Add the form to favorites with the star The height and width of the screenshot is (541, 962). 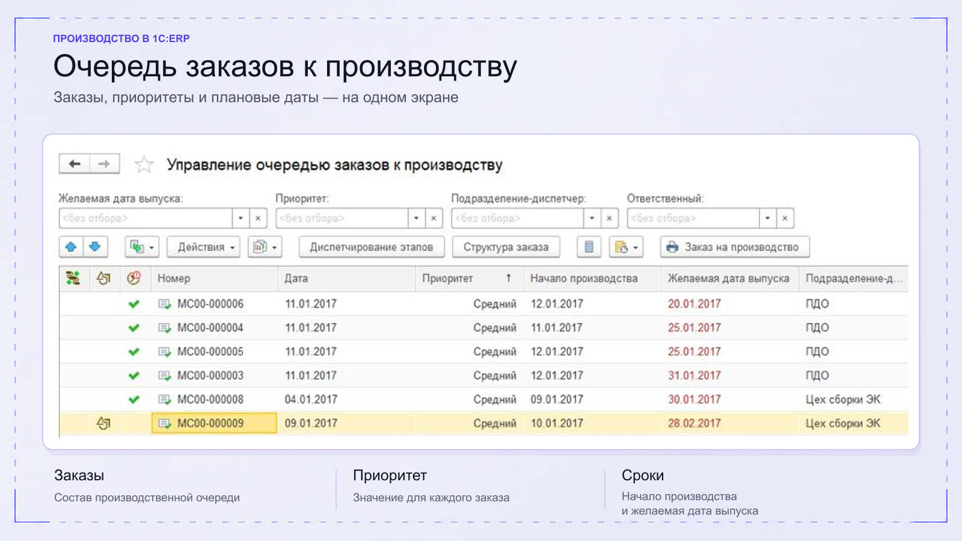(144, 164)
